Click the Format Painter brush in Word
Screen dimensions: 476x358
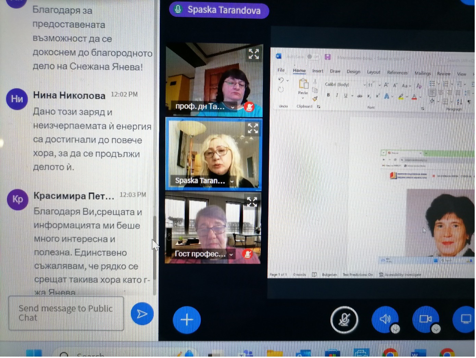click(315, 99)
